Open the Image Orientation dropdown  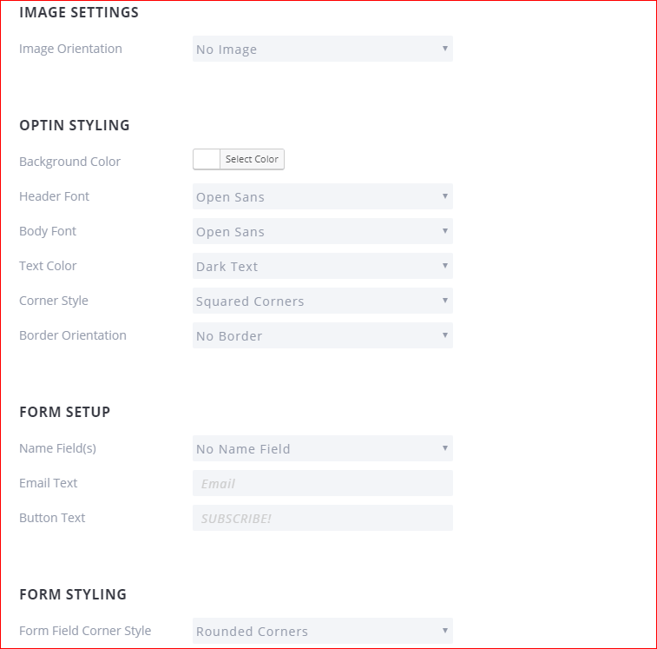tap(322, 50)
